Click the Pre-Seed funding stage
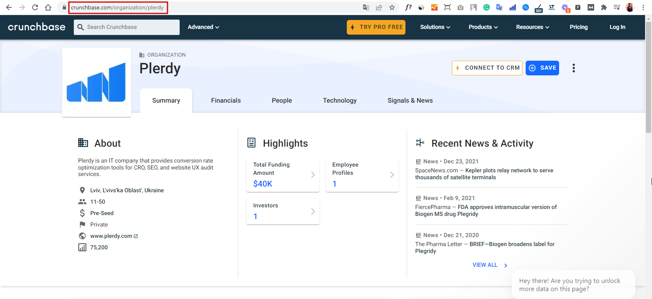652x299 pixels. pos(102,213)
